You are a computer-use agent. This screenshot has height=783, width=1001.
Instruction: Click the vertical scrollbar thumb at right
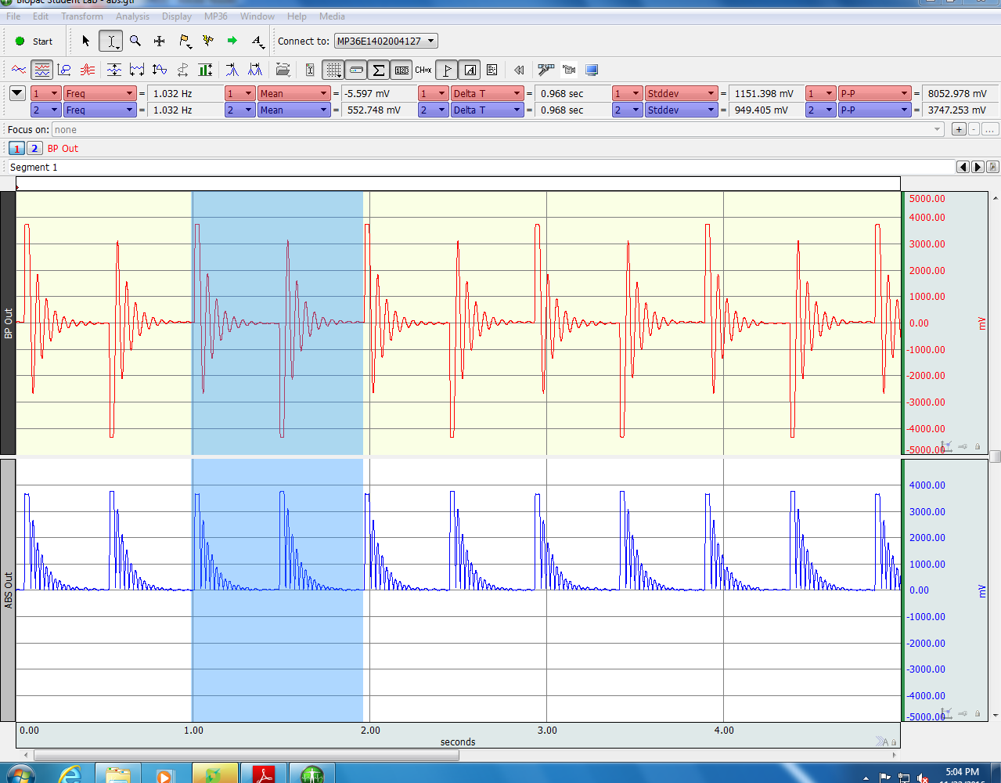tap(995, 456)
